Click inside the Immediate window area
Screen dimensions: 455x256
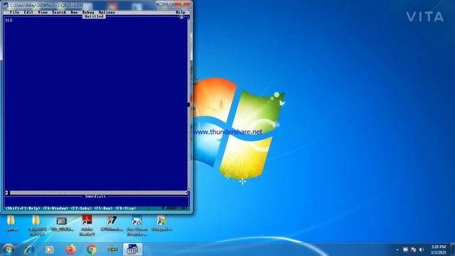point(96,202)
